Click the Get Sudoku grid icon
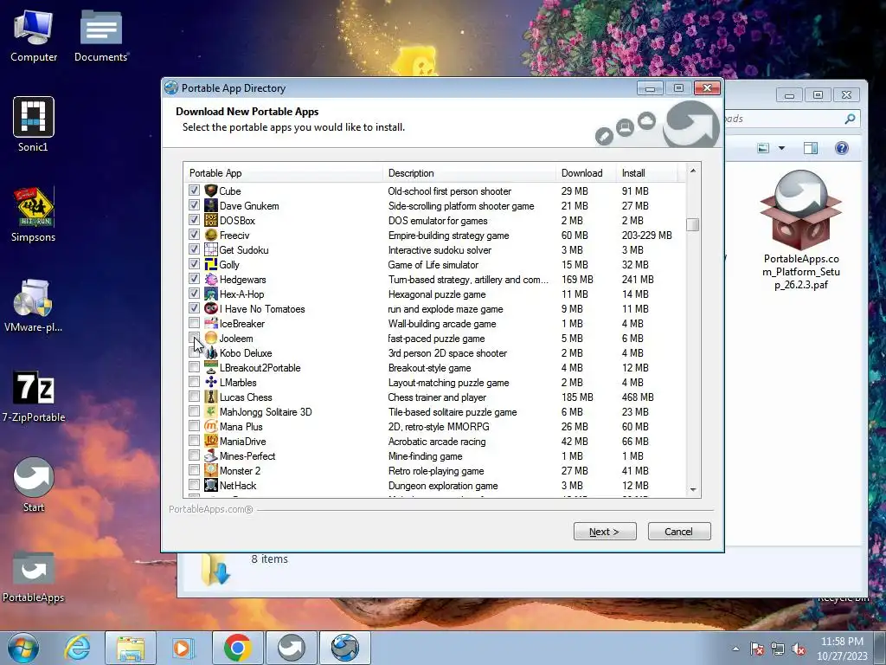886x665 pixels. click(x=211, y=250)
